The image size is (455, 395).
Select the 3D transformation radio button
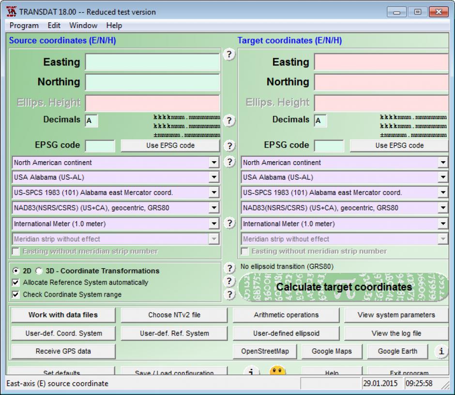coord(39,271)
